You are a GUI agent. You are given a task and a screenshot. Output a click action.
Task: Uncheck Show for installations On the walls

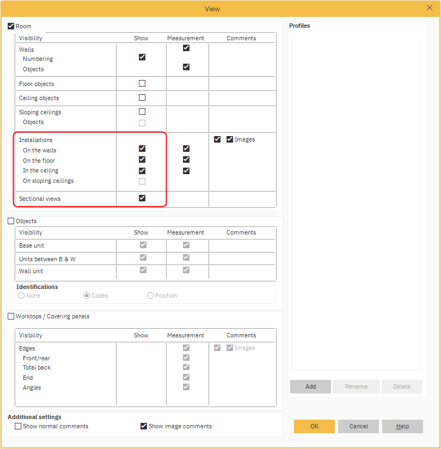pos(142,149)
